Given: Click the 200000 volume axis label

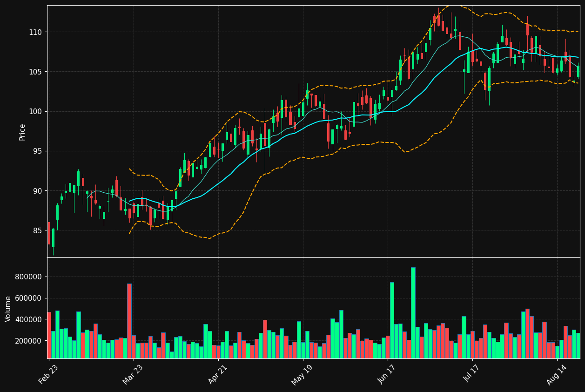Looking at the screenshot, I should [29, 341].
